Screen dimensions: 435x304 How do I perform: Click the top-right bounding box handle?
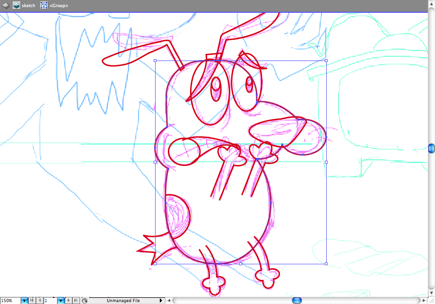(x=326, y=61)
